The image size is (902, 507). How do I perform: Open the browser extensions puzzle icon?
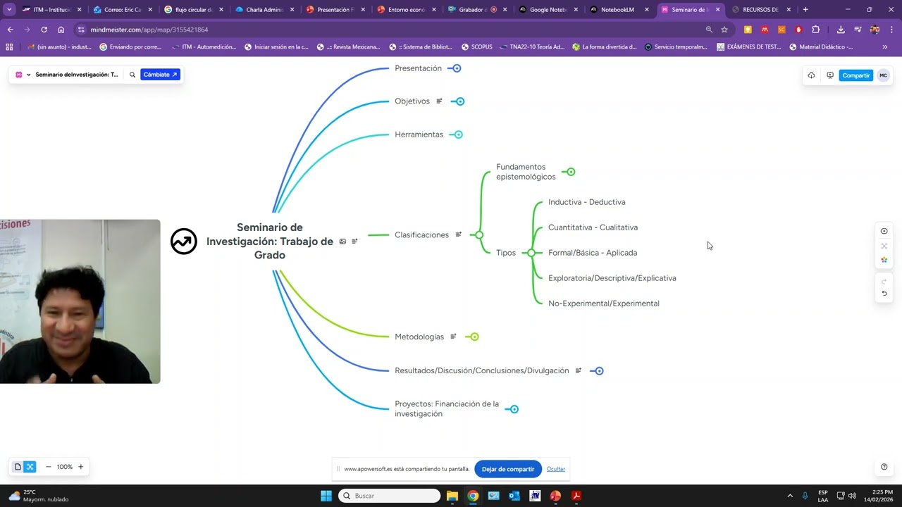click(815, 30)
